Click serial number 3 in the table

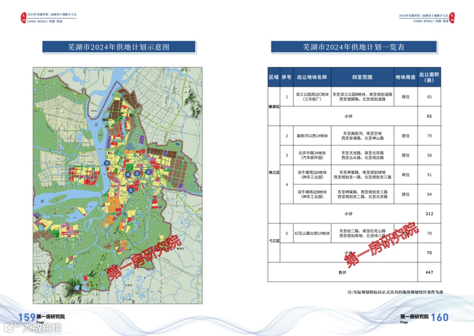coord(287,156)
